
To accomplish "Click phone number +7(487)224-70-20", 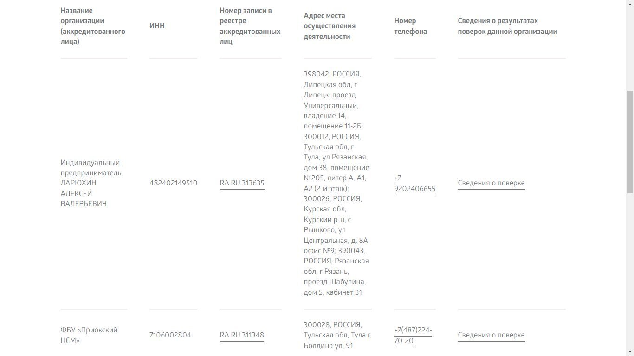I will (x=413, y=335).
